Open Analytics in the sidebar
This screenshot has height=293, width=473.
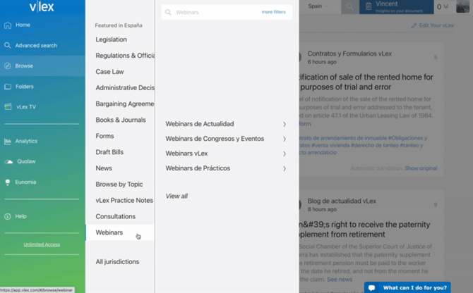pos(42,141)
